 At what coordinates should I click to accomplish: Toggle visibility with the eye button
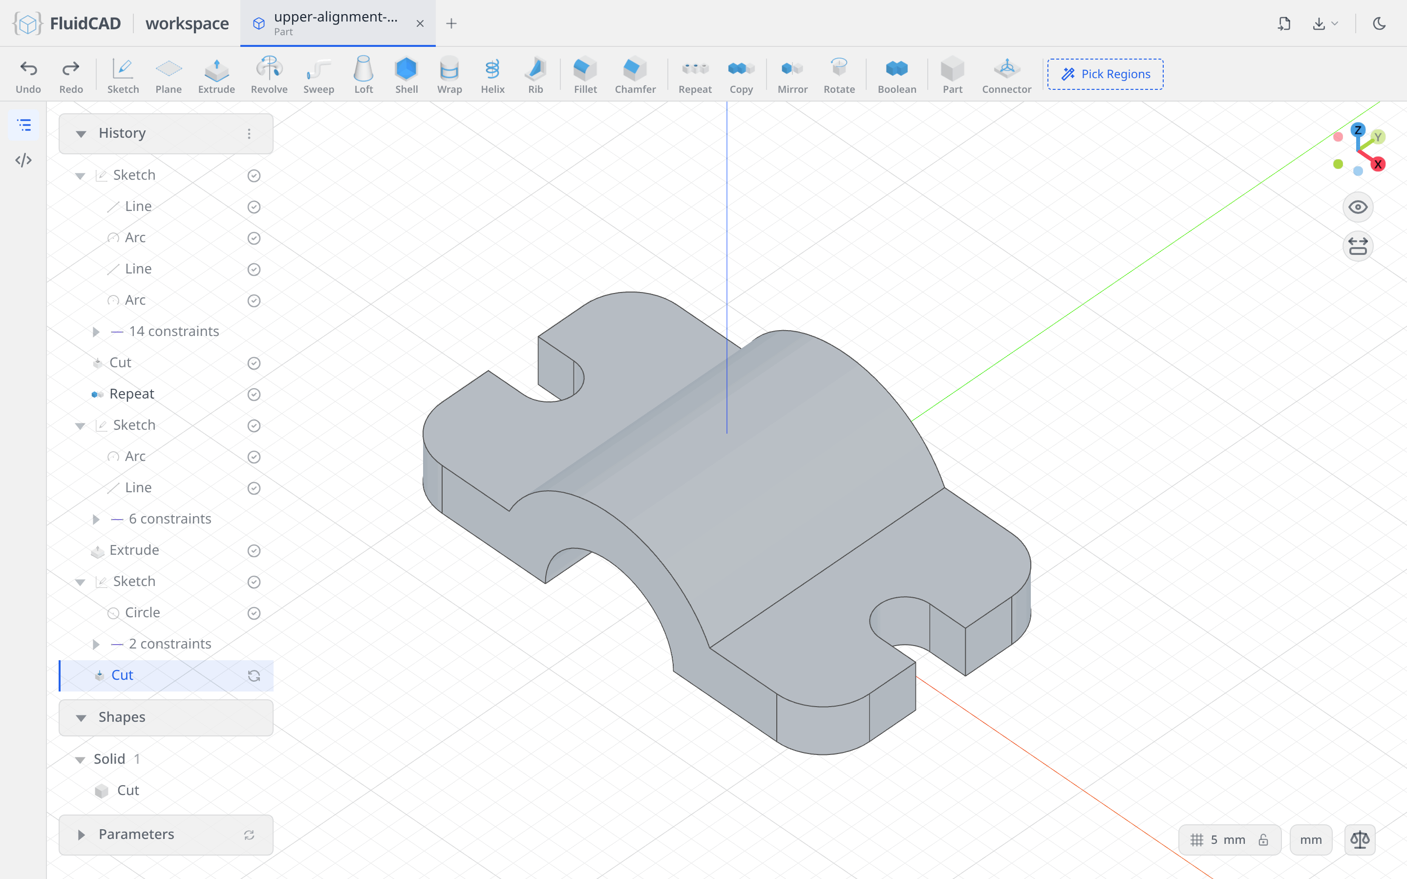[x=1358, y=207]
